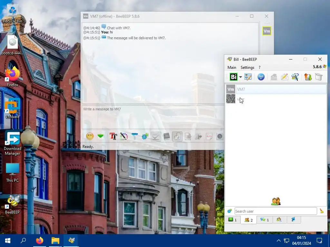Open taskbar search magnifier
Viewport: 330px width, 247px height.
pyautogui.click(x=23, y=241)
